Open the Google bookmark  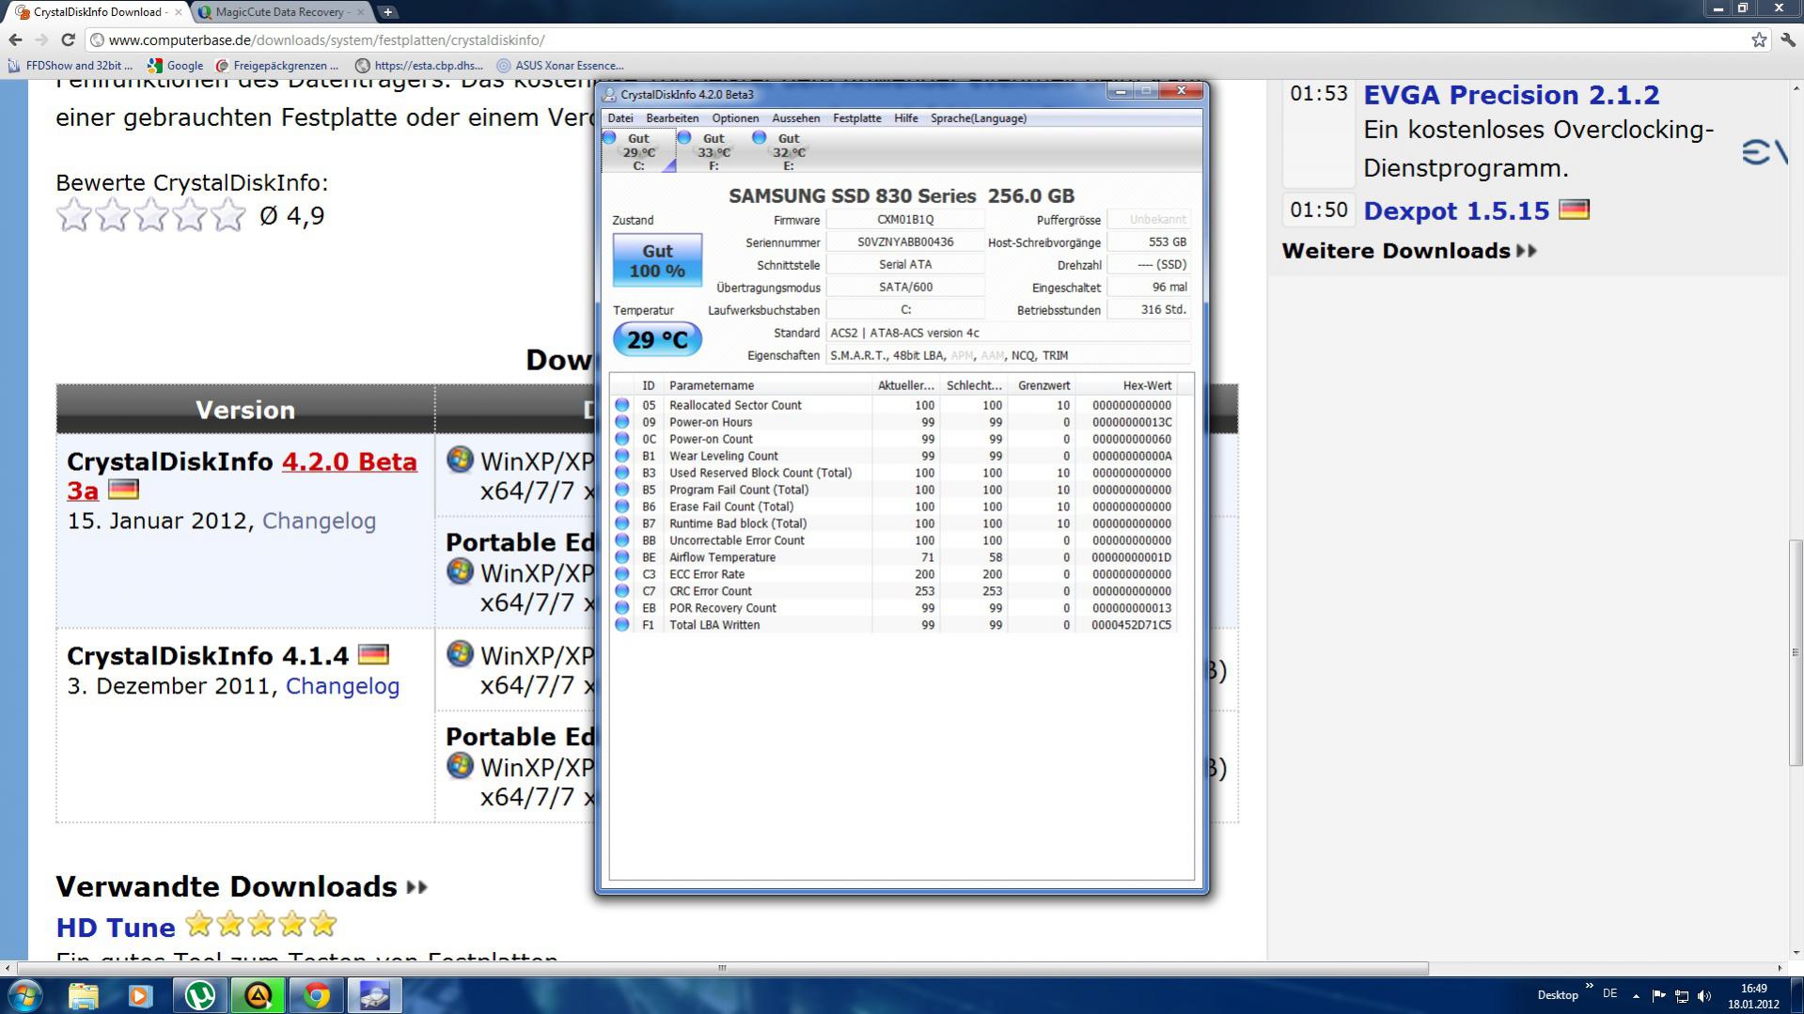176,66
